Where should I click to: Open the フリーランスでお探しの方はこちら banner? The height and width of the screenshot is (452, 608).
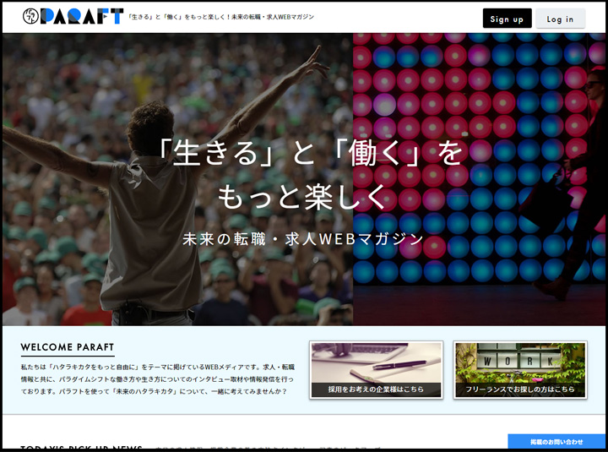pos(520,370)
